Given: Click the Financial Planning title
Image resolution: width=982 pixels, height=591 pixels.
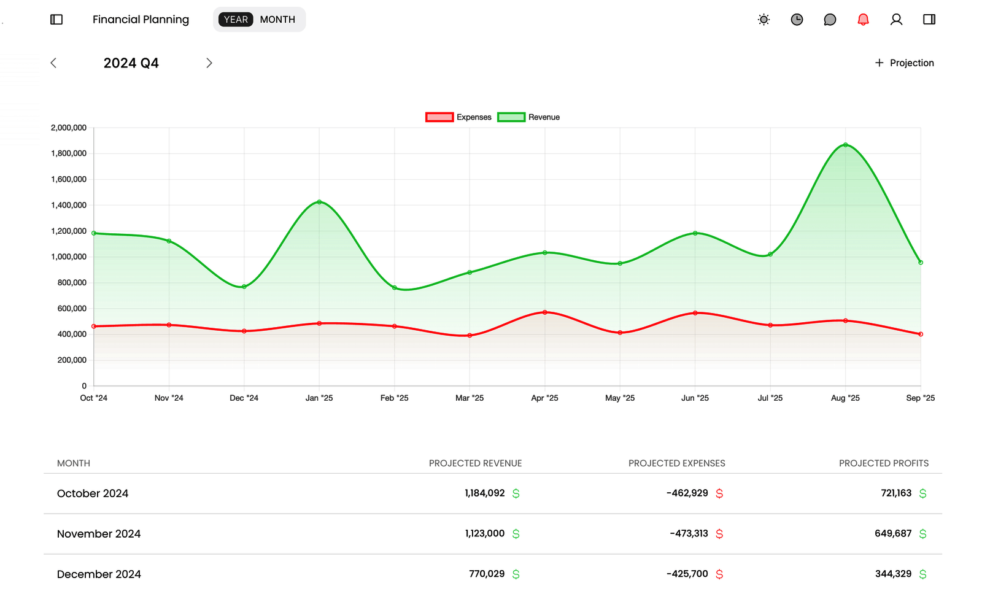Looking at the screenshot, I should click(x=141, y=20).
